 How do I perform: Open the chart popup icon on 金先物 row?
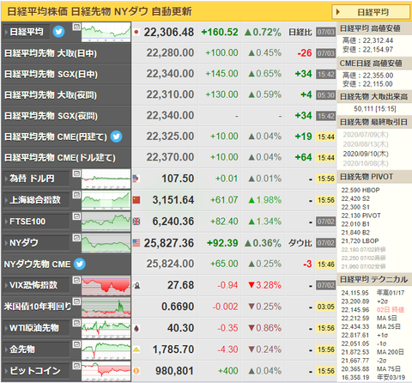click(x=76, y=344)
